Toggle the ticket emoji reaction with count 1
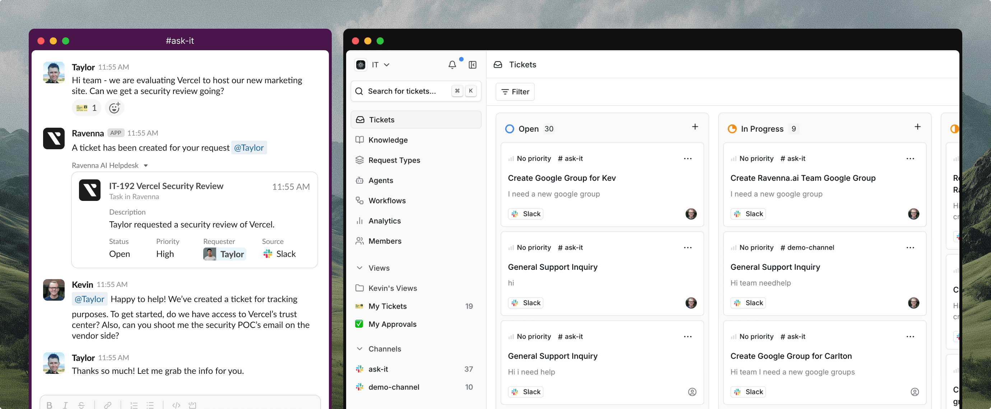The width and height of the screenshot is (991, 409). click(x=86, y=108)
